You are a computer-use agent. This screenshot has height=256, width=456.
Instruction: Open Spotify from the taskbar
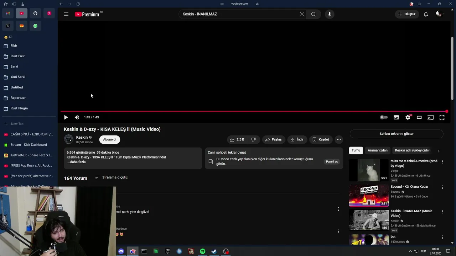coord(202,251)
